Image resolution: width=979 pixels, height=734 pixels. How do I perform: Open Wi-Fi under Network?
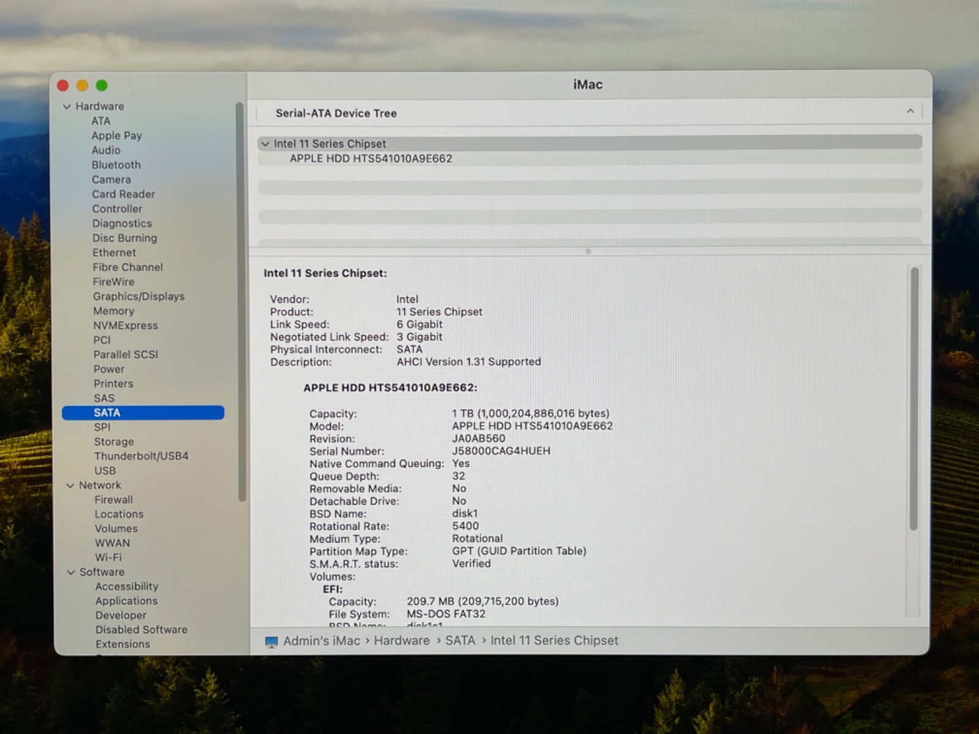pos(108,558)
